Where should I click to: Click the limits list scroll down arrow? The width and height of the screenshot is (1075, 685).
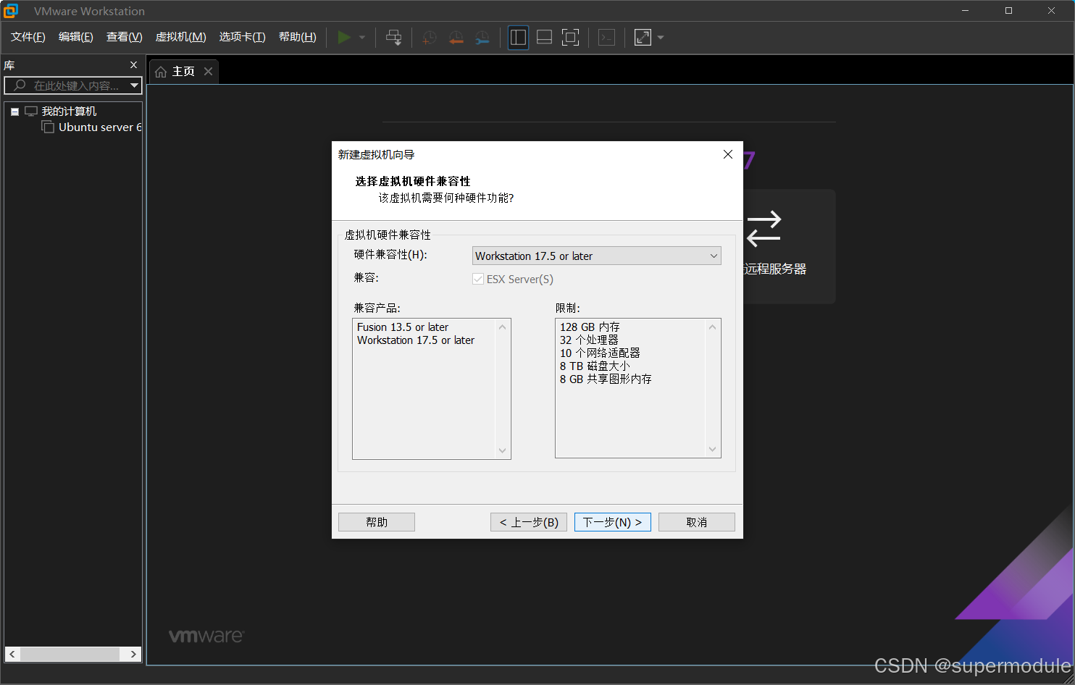tap(712, 449)
